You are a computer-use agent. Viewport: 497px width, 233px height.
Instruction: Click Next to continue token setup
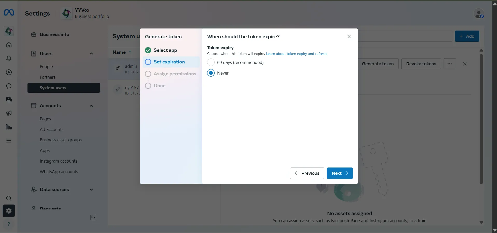click(x=340, y=173)
